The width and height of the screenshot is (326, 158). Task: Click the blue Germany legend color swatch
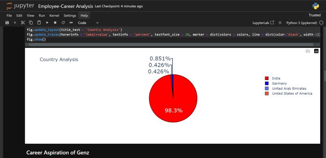pyautogui.click(x=267, y=83)
